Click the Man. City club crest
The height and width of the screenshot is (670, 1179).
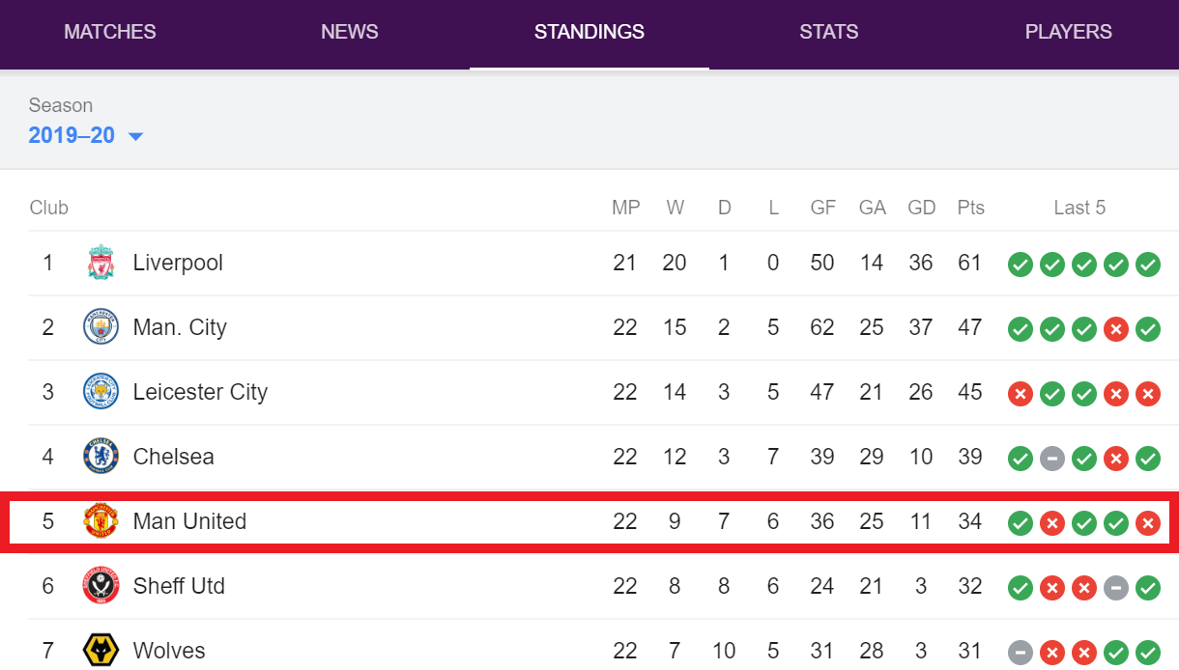click(101, 327)
